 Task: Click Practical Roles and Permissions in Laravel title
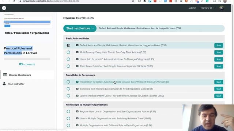coord(20,51)
